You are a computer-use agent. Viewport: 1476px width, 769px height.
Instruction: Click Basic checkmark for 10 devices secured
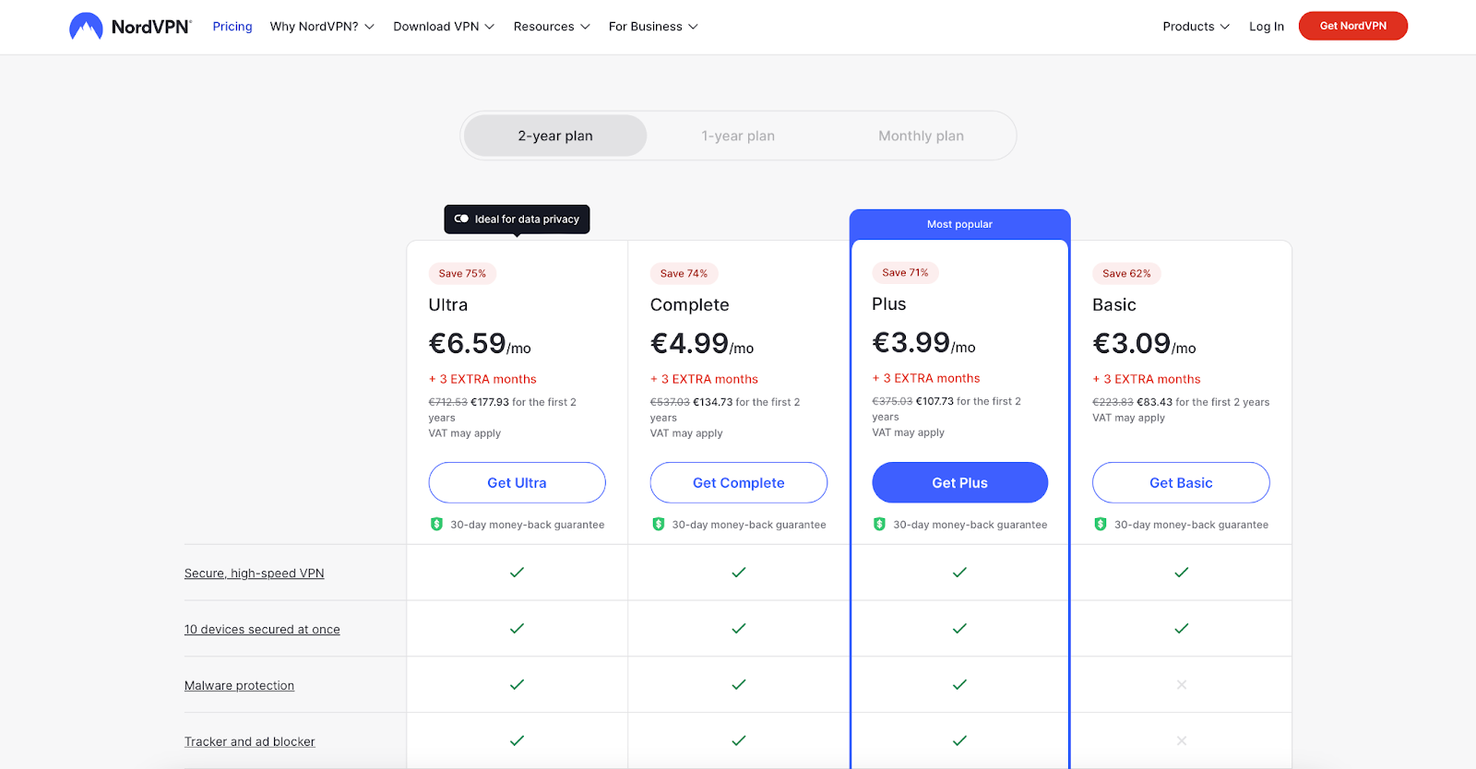coord(1182,629)
